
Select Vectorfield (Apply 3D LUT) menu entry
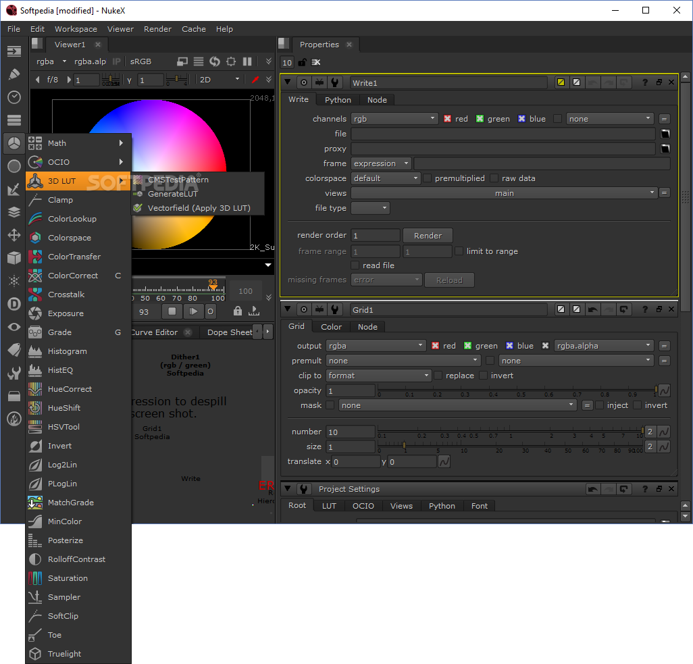(197, 208)
